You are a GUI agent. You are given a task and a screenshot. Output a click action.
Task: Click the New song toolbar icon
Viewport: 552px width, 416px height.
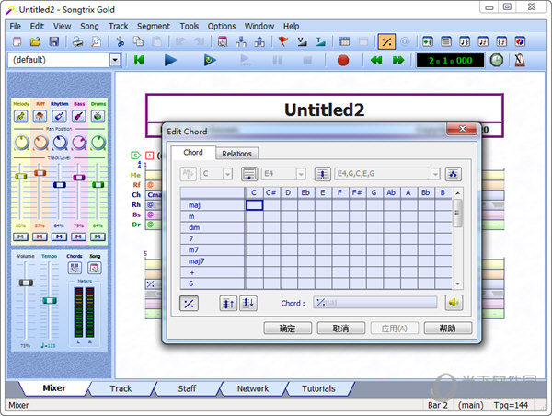(17, 42)
